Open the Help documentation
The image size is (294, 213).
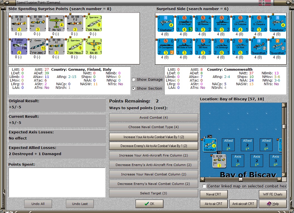click(x=273, y=204)
